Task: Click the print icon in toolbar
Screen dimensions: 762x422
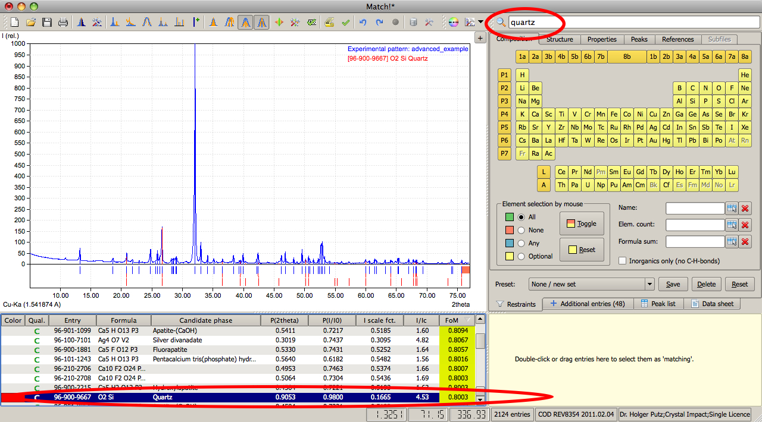Action: [x=63, y=23]
